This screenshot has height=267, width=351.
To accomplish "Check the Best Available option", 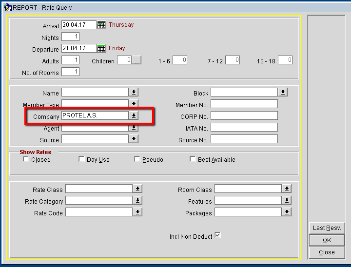I will tap(193, 159).
